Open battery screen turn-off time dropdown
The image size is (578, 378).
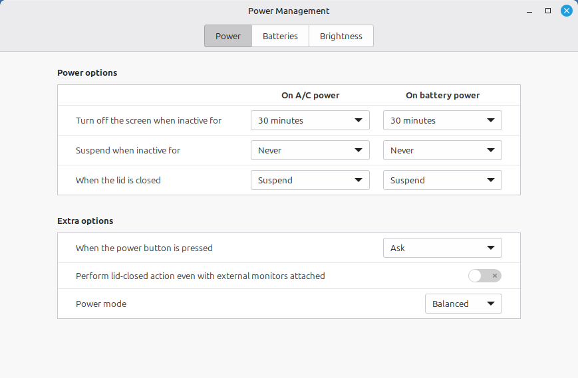coord(442,120)
